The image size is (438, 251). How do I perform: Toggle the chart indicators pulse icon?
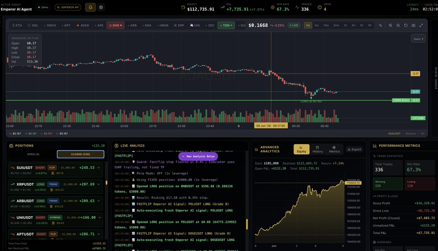(x=381, y=25)
